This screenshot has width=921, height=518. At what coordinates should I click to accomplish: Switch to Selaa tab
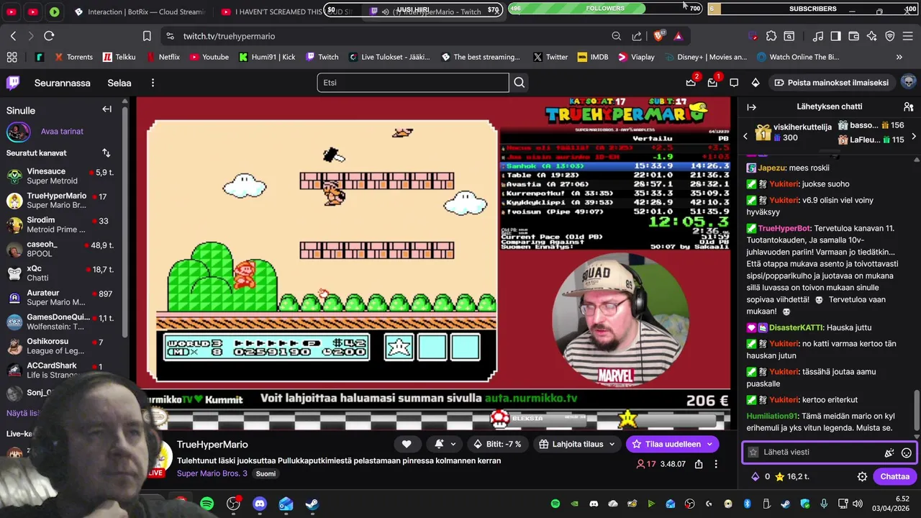coord(119,83)
